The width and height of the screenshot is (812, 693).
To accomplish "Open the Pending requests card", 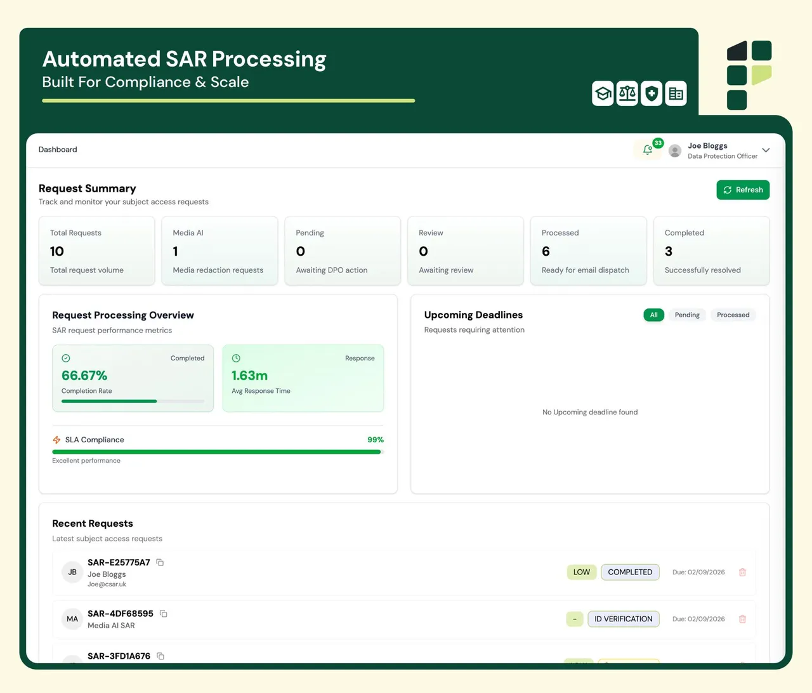I will point(343,251).
